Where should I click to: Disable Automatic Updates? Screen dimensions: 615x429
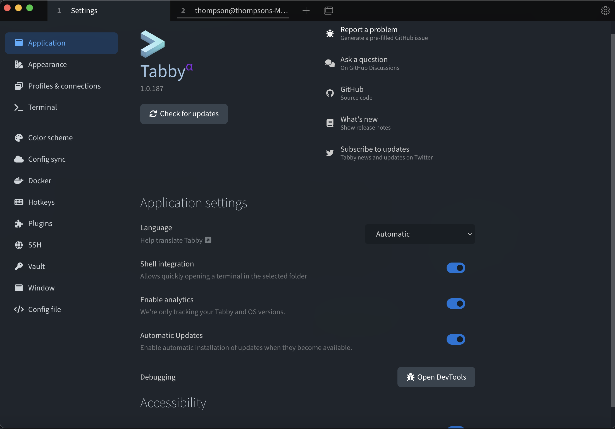click(x=456, y=339)
